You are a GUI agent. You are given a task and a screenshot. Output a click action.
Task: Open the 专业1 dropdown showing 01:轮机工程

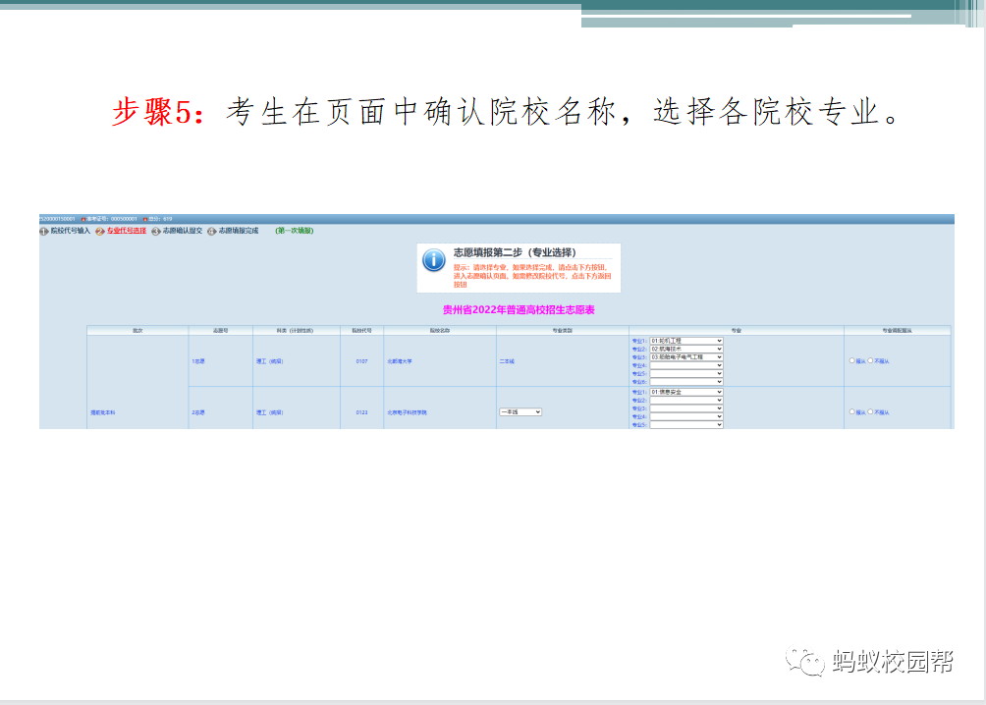[x=685, y=341]
